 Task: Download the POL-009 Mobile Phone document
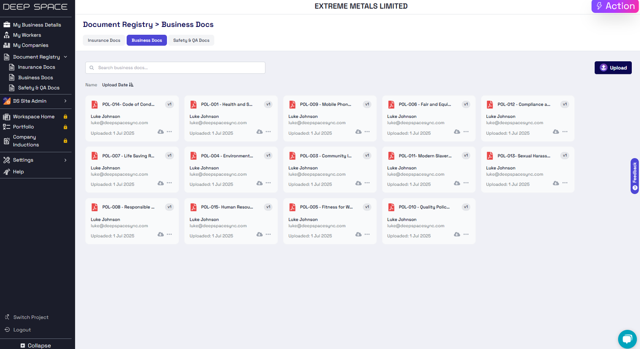tap(358, 132)
